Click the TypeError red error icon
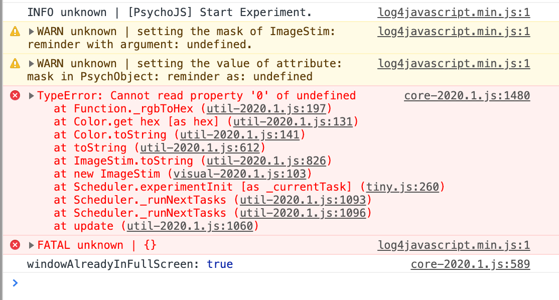Image resolution: width=559 pixels, height=300 pixels. 15,95
